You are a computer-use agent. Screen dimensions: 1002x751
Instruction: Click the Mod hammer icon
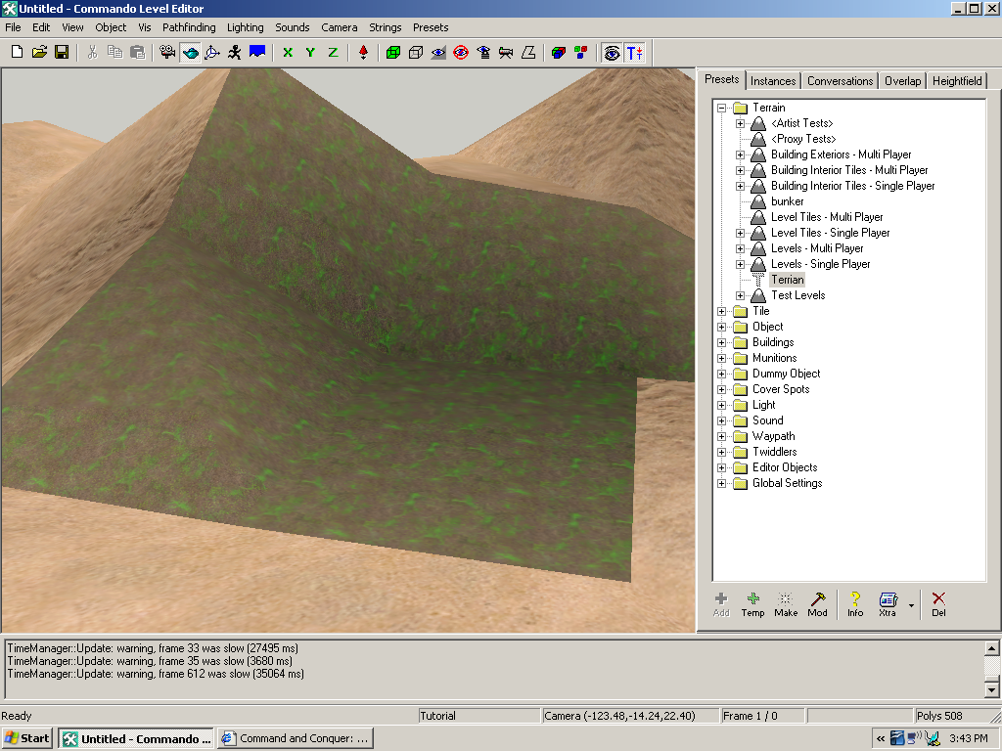[x=817, y=603]
